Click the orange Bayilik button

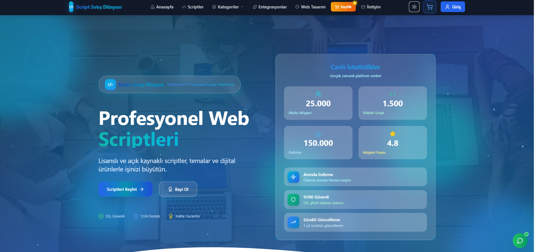[343, 7]
